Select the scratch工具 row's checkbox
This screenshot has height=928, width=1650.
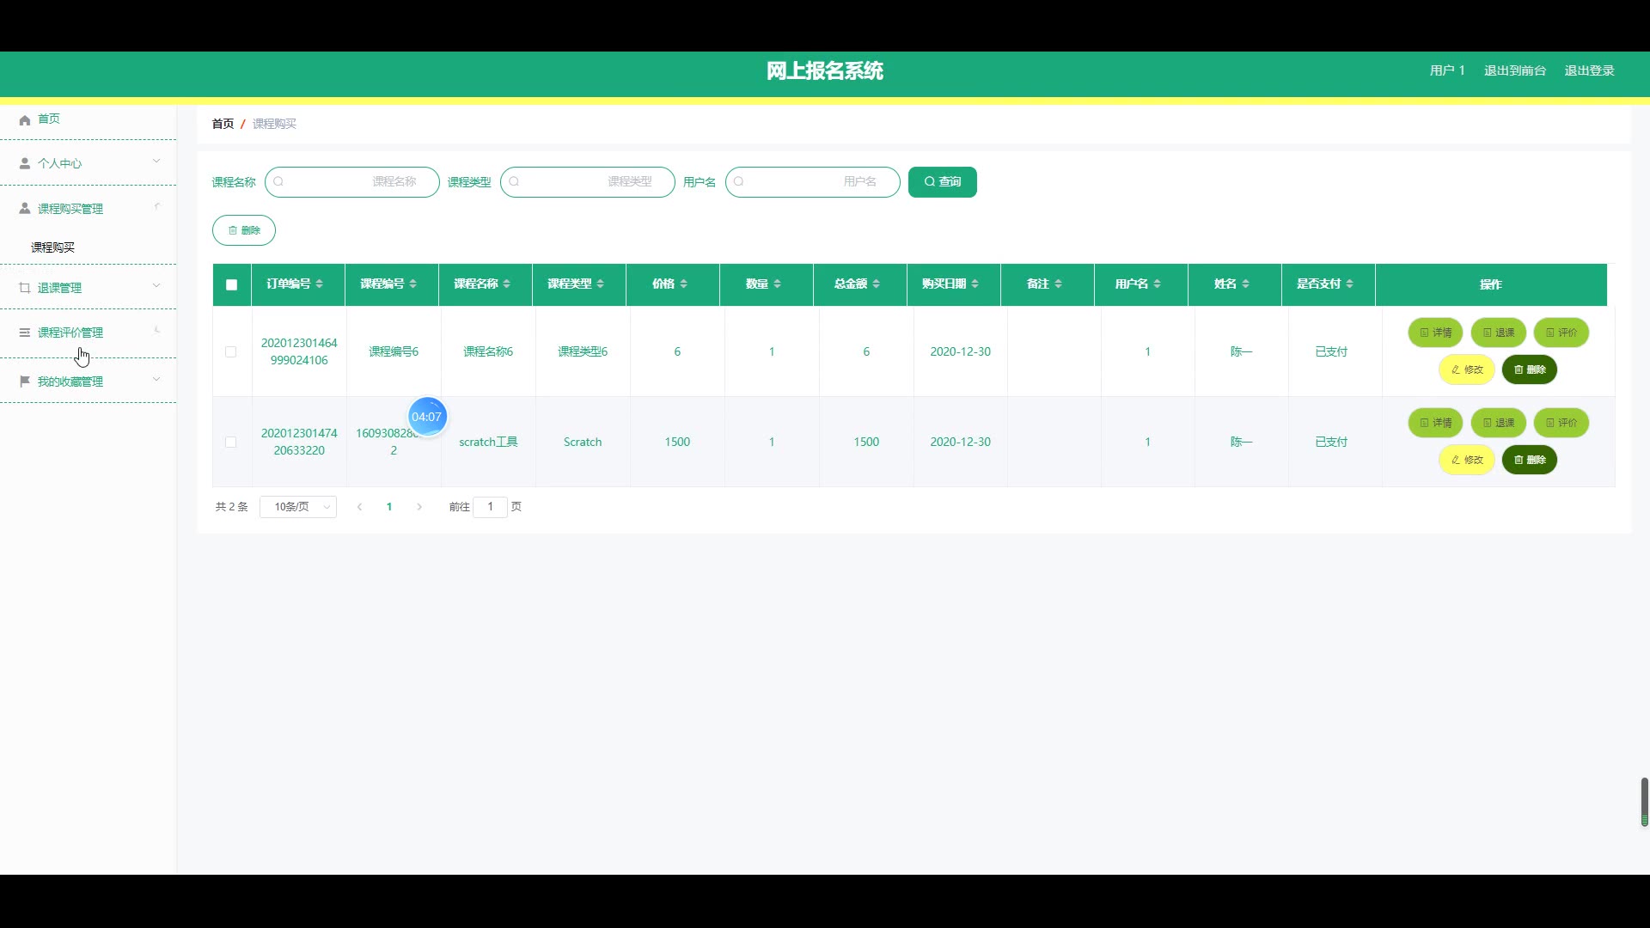coord(230,443)
